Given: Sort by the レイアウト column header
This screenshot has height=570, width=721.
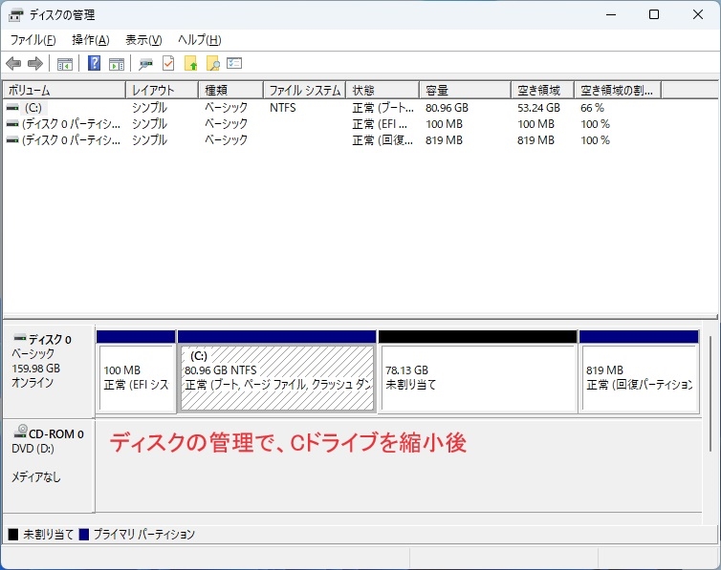Looking at the screenshot, I should pos(162,90).
